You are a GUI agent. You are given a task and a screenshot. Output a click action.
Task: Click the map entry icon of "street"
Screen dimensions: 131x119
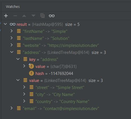tap(31, 87)
